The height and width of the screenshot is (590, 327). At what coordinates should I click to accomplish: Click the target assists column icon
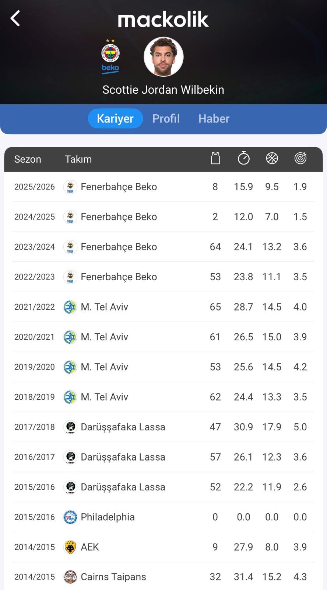(300, 159)
